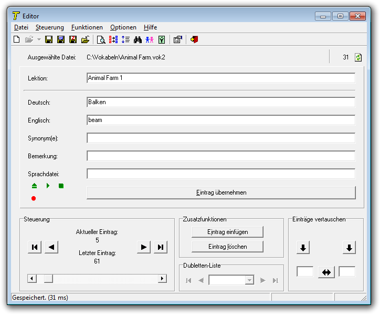Click the binoculars search icon
This screenshot has height=315, width=380.
tap(138, 39)
